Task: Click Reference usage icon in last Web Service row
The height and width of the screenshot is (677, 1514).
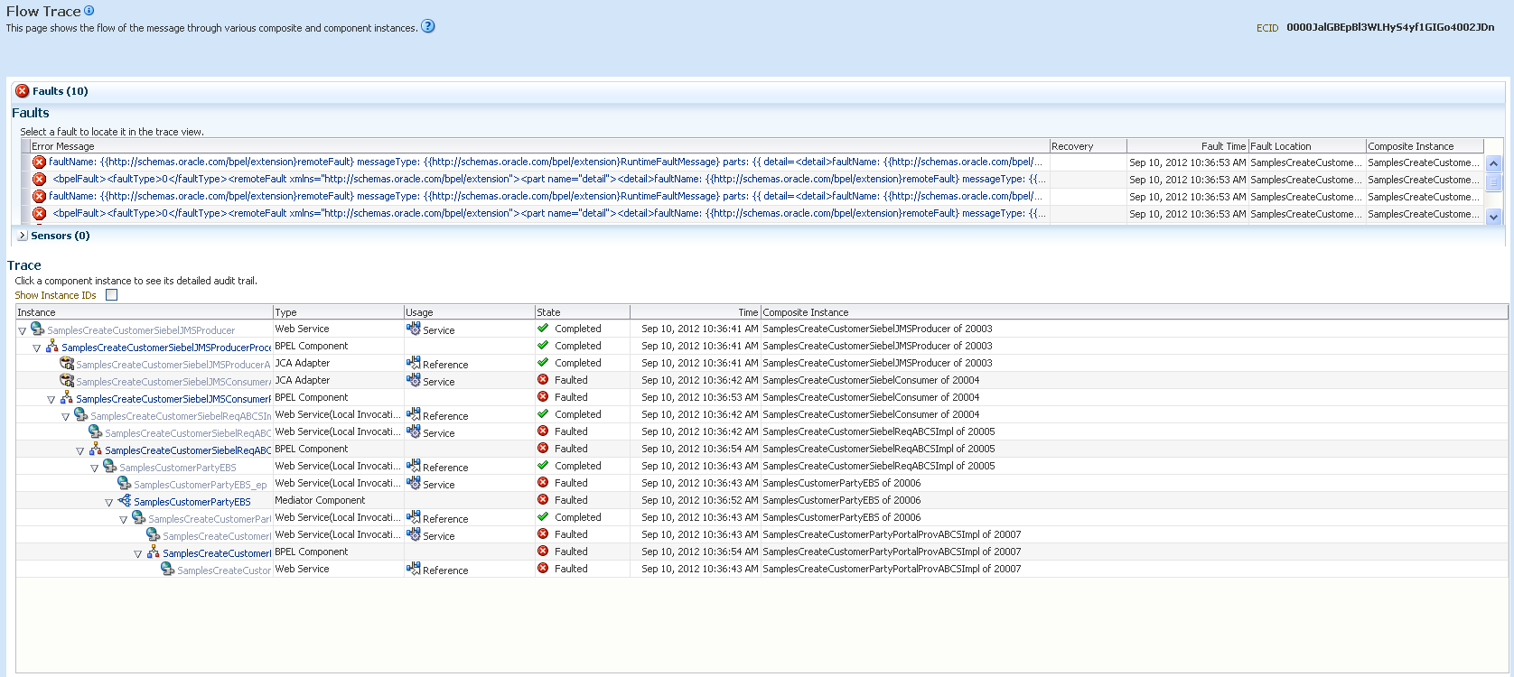Action: 413,569
